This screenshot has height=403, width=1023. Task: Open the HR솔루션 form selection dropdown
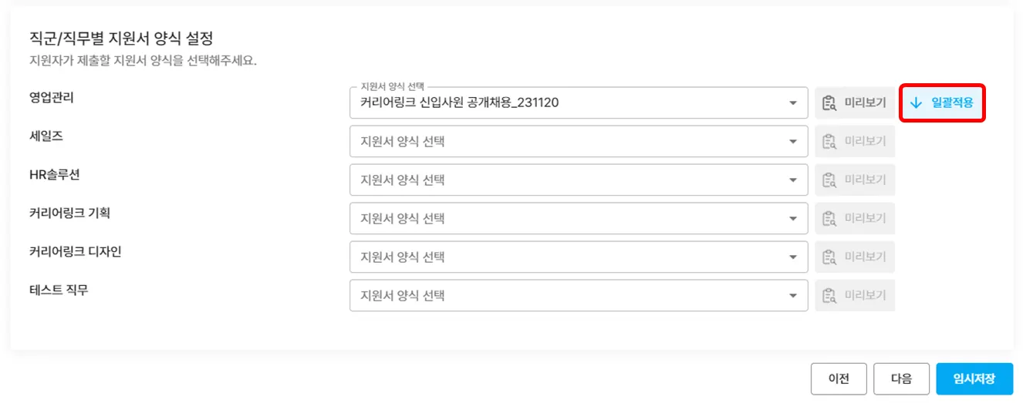793,180
